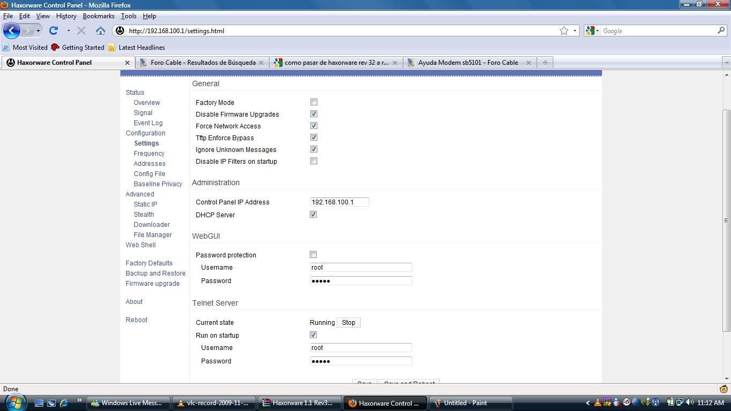Image resolution: width=731 pixels, height=411 pixels.
Task: Open the back/forward history dropdown arrow
Action: pyautogui.click(x=38, y=31)
